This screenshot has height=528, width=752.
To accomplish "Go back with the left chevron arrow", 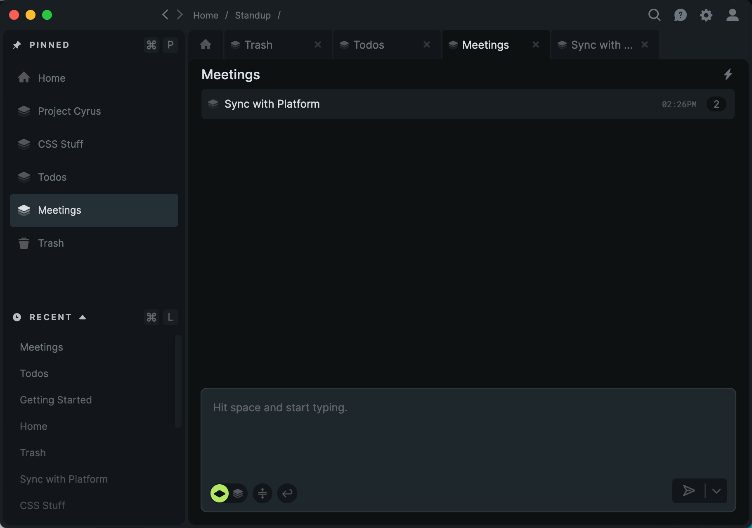I will click(x=165, y=15).
